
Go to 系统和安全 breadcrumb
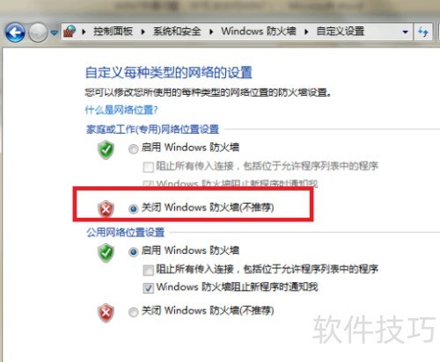coord(177,31)
